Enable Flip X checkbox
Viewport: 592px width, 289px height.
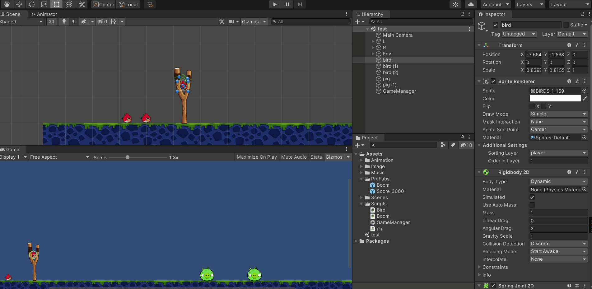click(x=532, y=106)
